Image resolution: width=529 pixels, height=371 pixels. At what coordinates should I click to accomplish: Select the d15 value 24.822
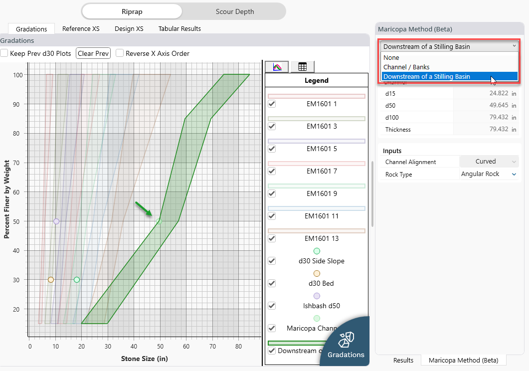point(499,93)
